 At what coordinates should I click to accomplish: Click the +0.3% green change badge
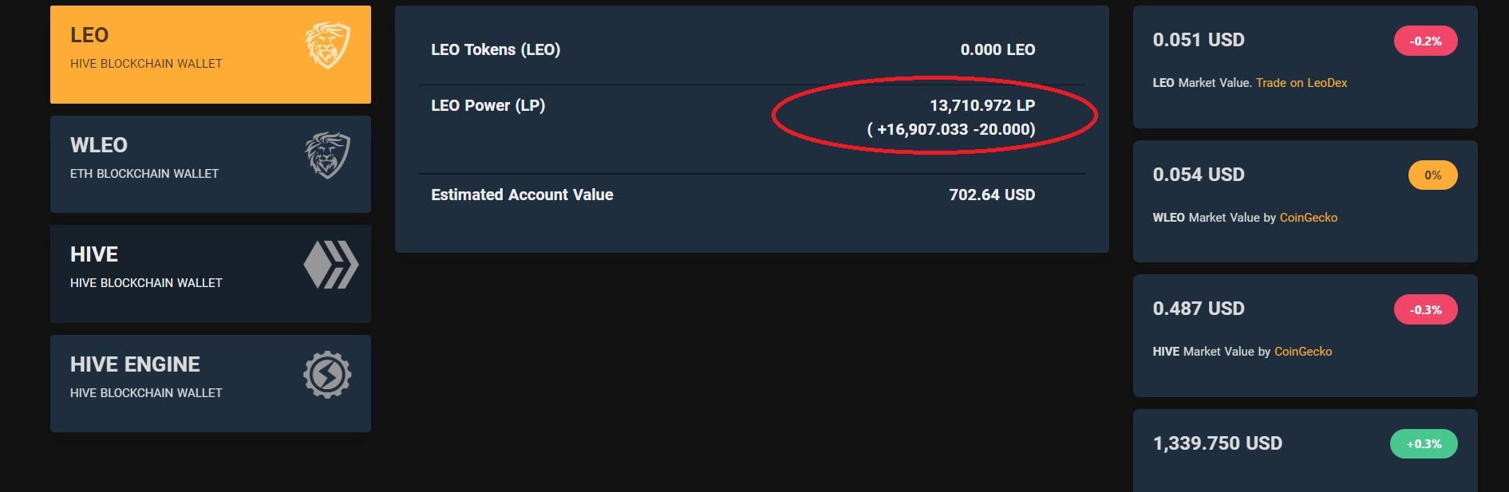point(1424,444)
